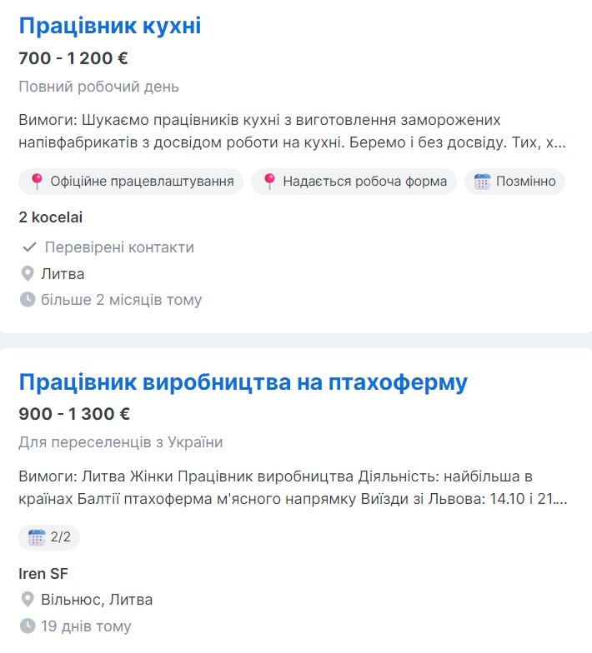Screen dimensions: 592x653
Task: Open "Працівник виробництва на птахоферму" job listing
Action: point(243,382)
